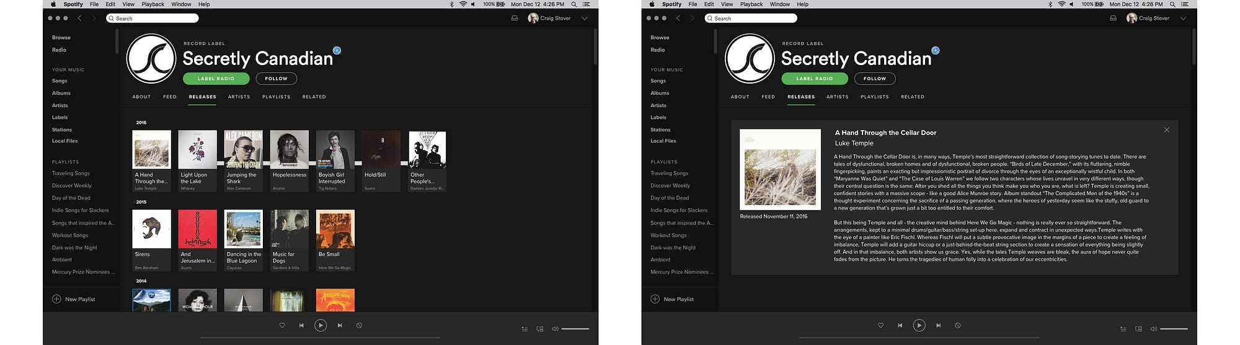Open the inbox tray icon in left window
1240x345 pixels.
[x=514, y=18]
